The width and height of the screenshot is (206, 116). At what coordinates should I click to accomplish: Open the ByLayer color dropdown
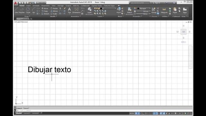144,9
